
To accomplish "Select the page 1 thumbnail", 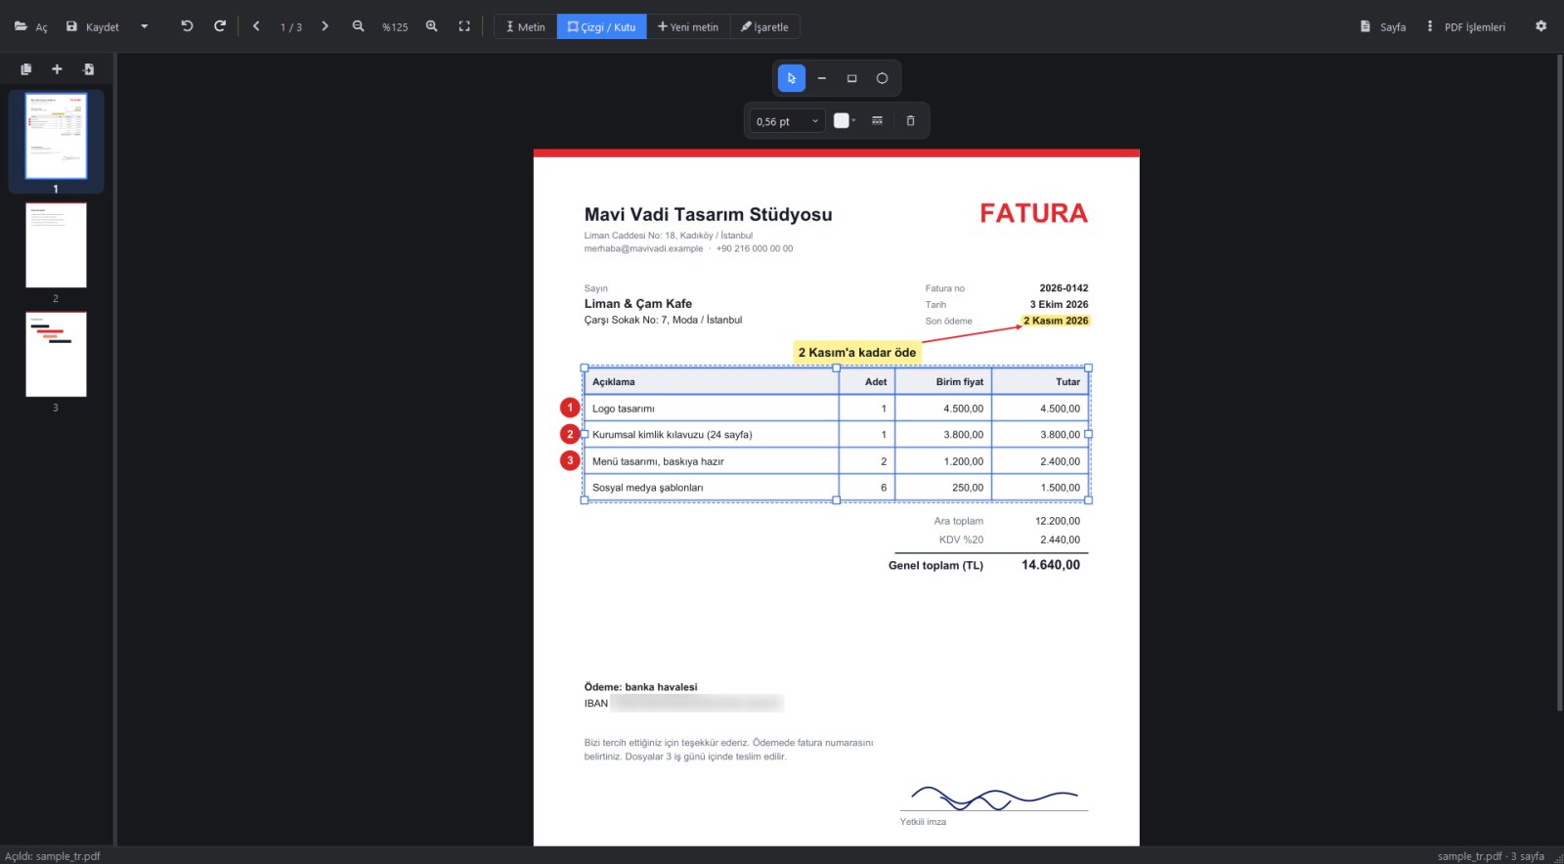I will point(56,136).
